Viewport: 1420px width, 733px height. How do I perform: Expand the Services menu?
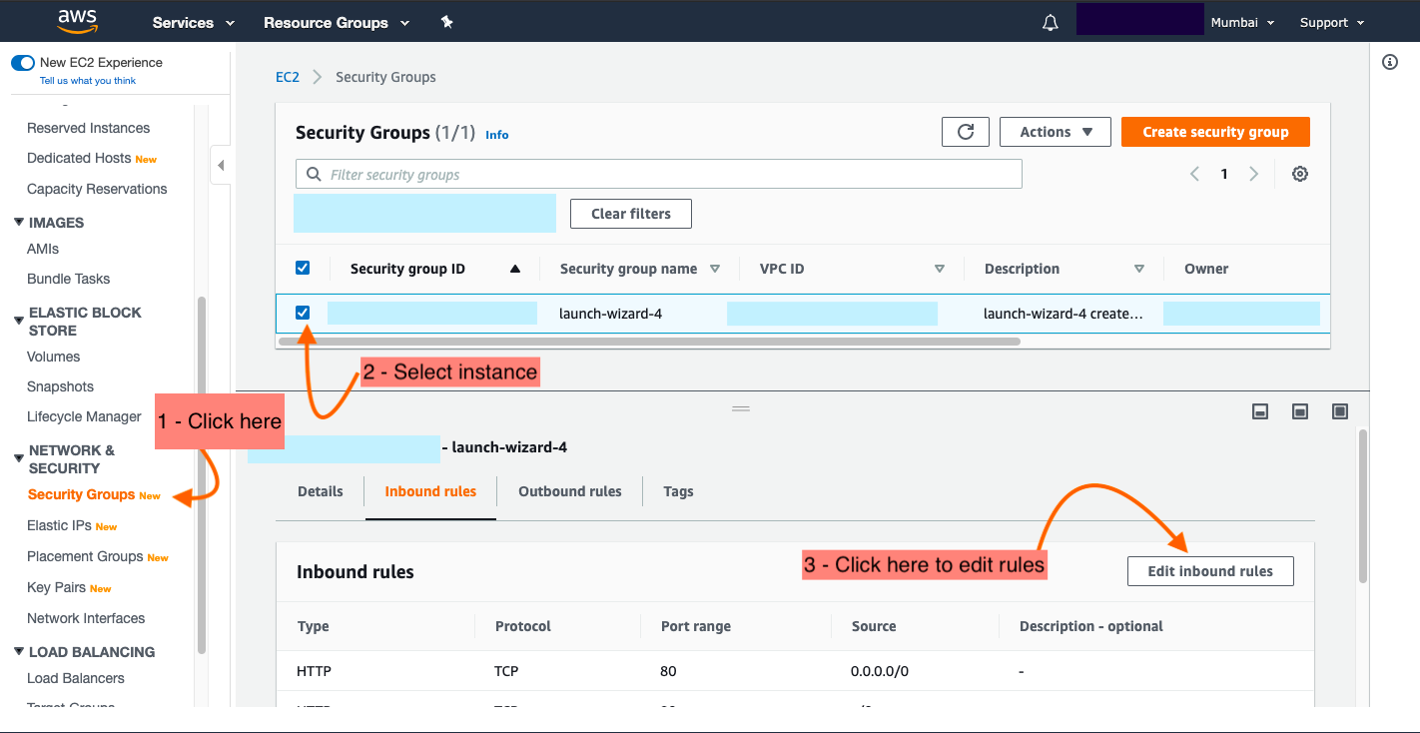coord(193,22)
